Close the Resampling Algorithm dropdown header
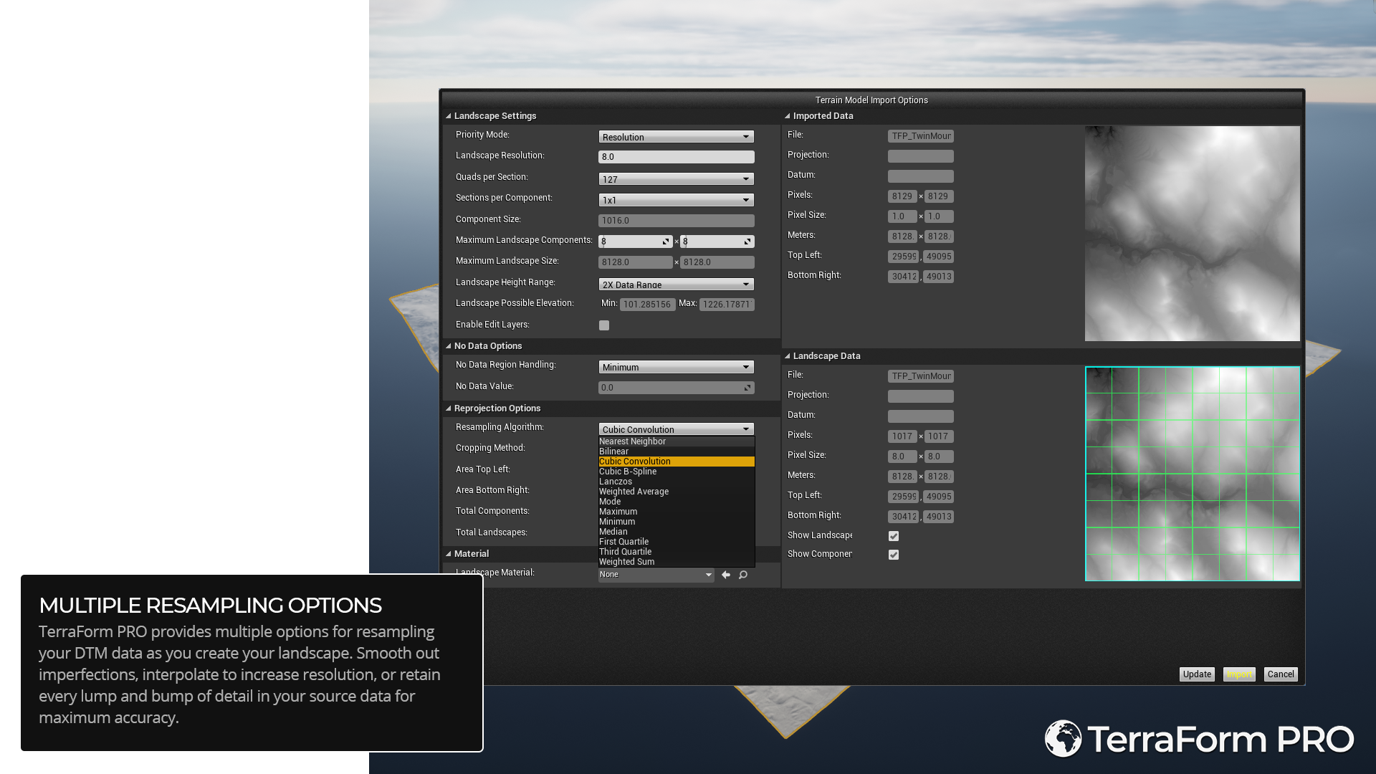This screenshot has width=1376, height=774. pos(677,429)
